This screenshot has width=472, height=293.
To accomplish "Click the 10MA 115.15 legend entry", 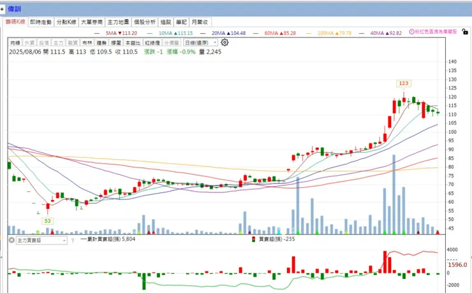I will coord(170,33).
